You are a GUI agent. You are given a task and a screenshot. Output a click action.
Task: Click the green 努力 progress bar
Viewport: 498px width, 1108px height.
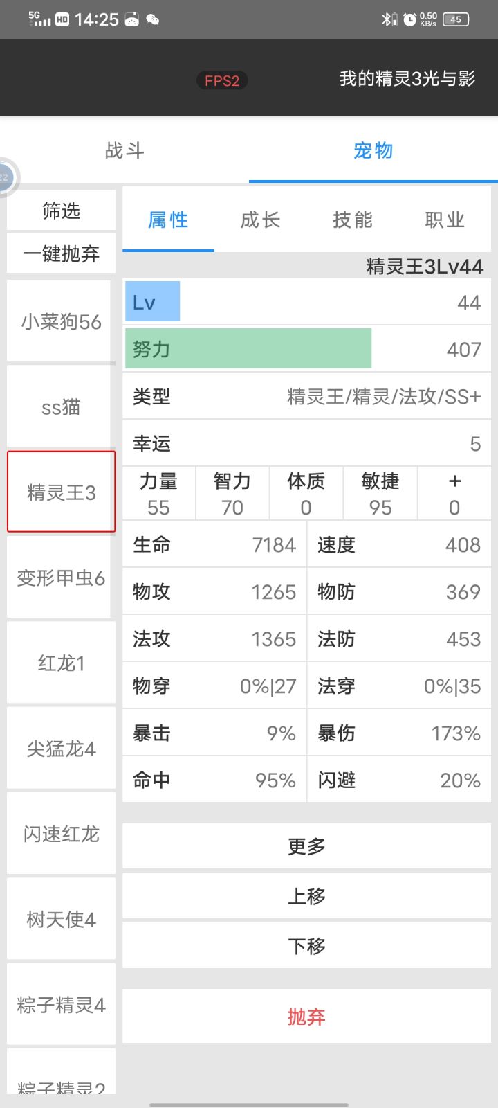pyautogui.click(x=248, y=349)
